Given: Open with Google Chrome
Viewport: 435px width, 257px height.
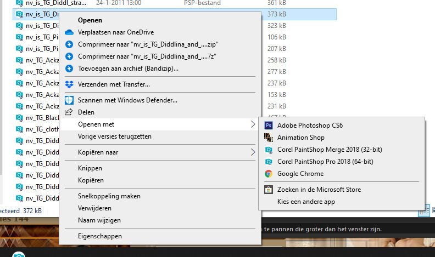Looking at the screenshot, I should 300,174.
